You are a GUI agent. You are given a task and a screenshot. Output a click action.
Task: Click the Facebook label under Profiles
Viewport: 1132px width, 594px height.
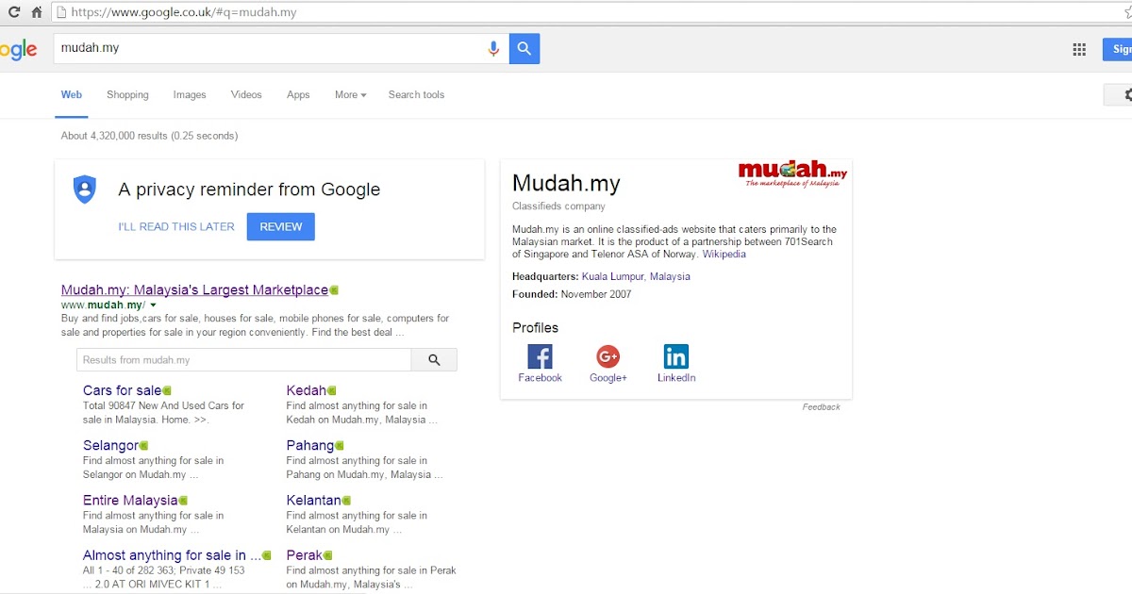540,378
